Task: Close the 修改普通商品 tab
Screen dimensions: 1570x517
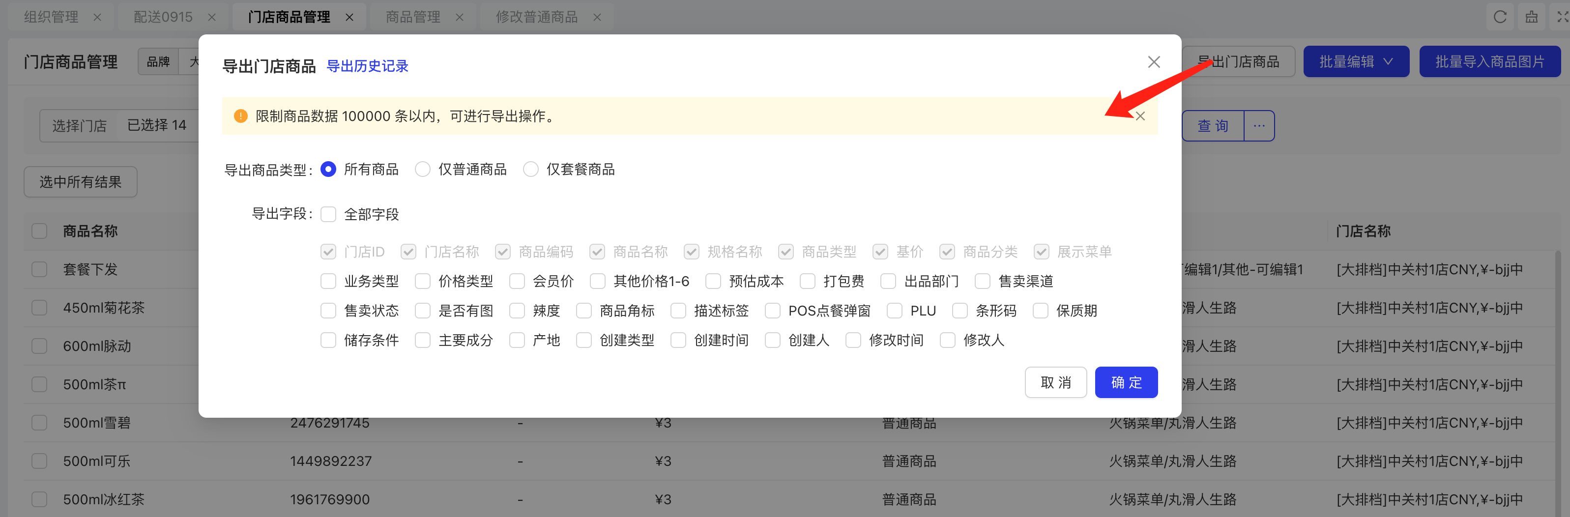Action: (597, 18)
